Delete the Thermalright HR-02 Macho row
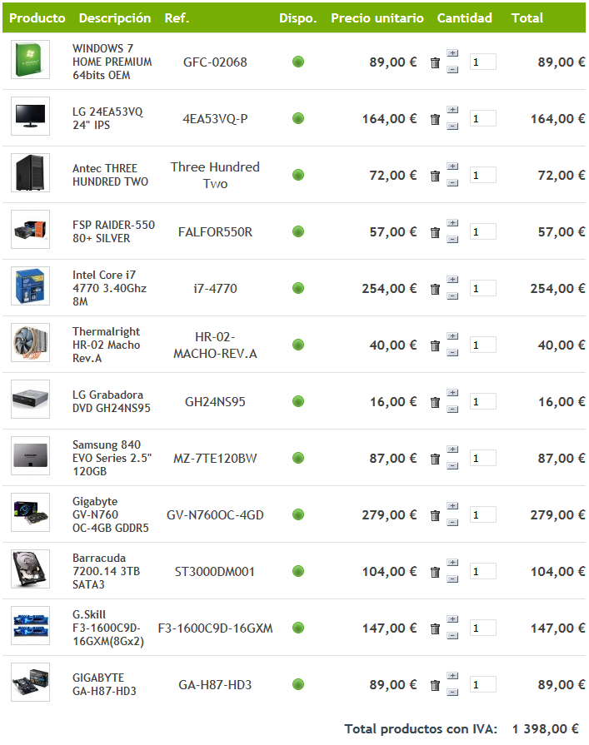This screenshot has width=589, height=745. (x=435, y=345)
